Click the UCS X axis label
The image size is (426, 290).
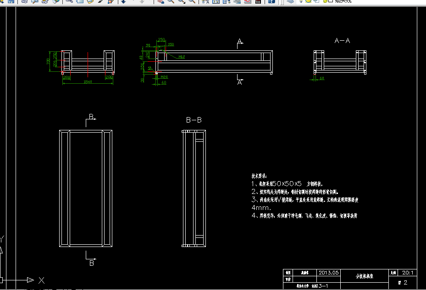tap(41, 280)
